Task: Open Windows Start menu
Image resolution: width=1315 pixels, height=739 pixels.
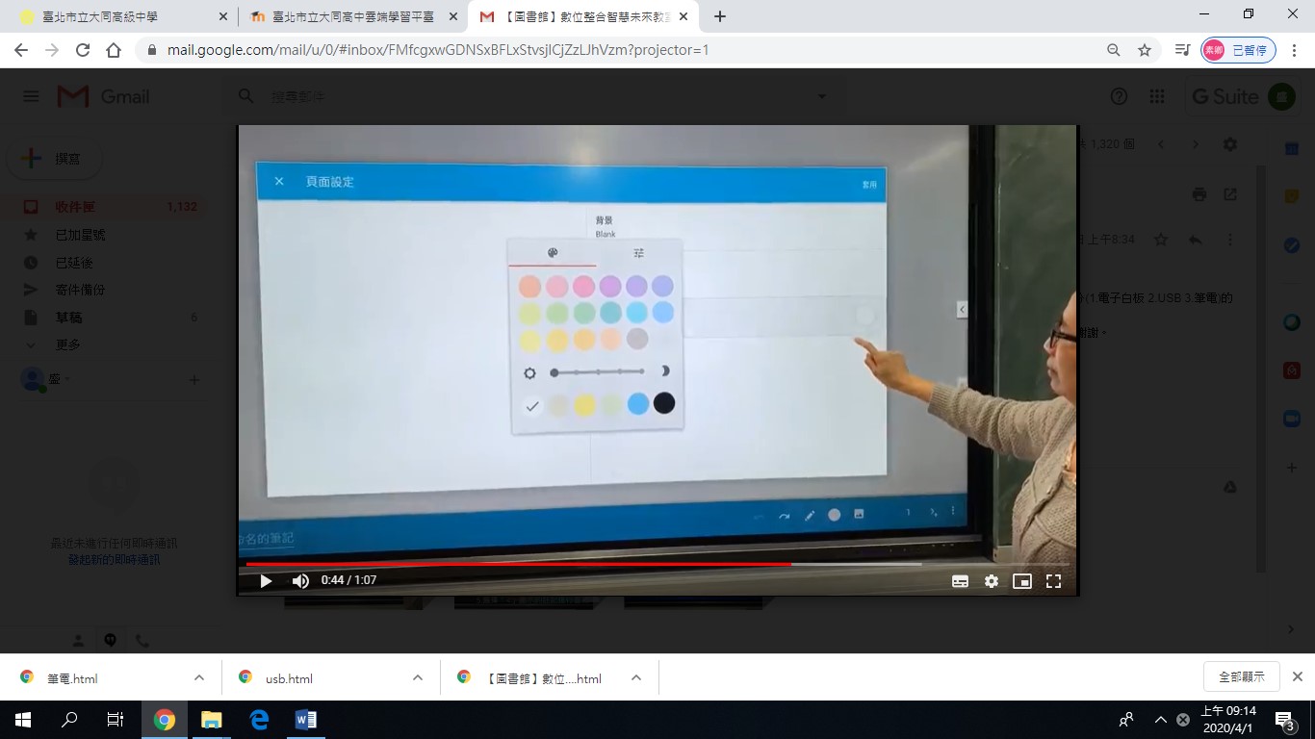Action: point(23,720)
